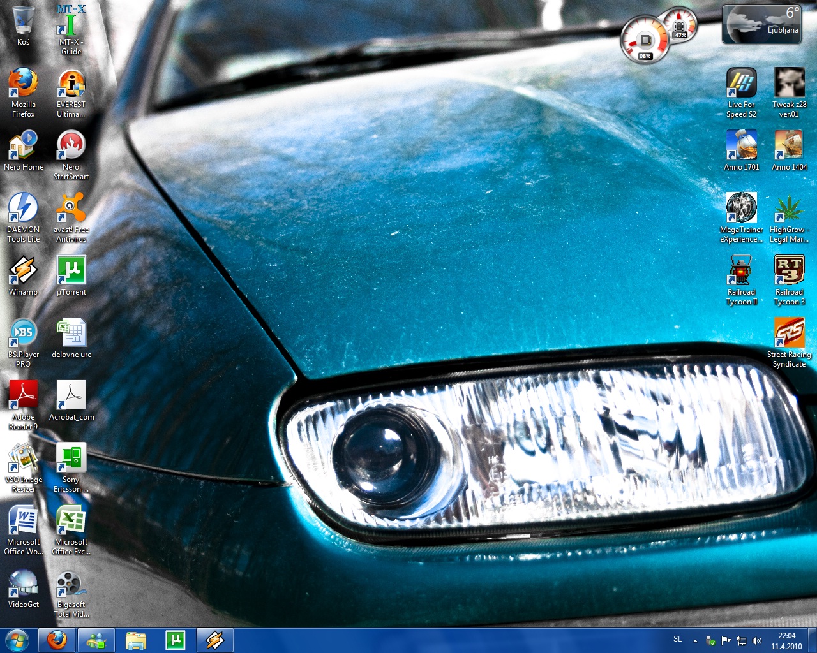Screen dimensions: 817x653
Task: Show hidden system tray icons
Action: tap(695, 641)
